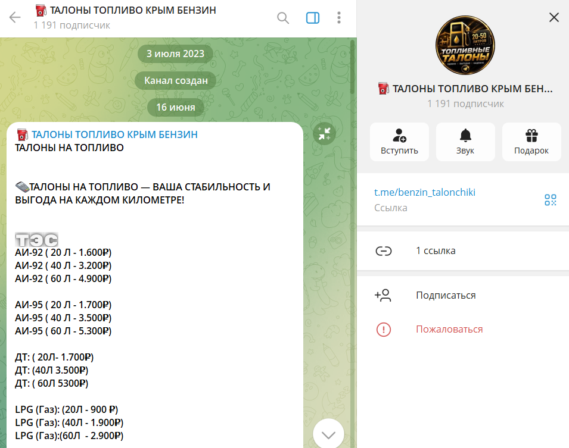The height and width of the screenshot is (448, 569).
Task: Click channel title in the chat header
Action: [x=133, y=10]
